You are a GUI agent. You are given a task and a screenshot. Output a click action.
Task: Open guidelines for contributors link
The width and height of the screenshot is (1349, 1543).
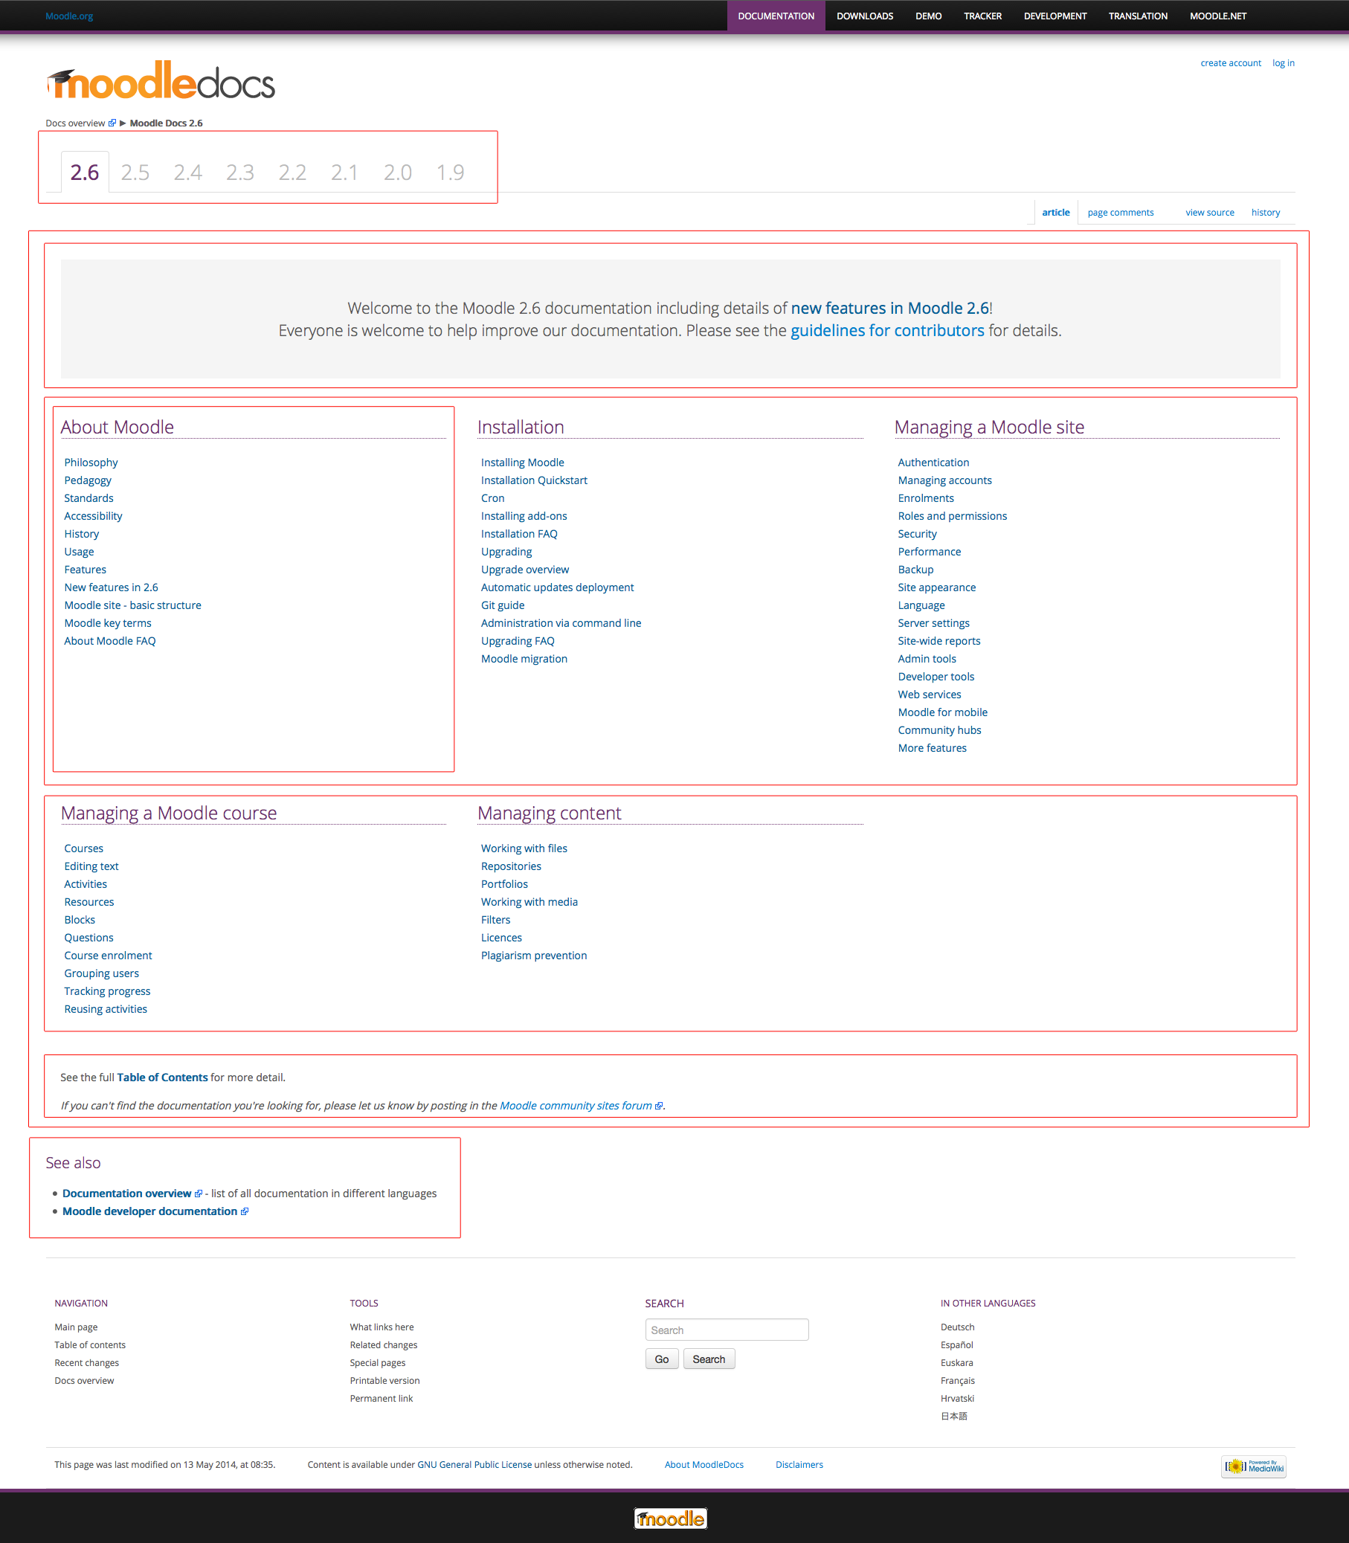coord(886,330)
